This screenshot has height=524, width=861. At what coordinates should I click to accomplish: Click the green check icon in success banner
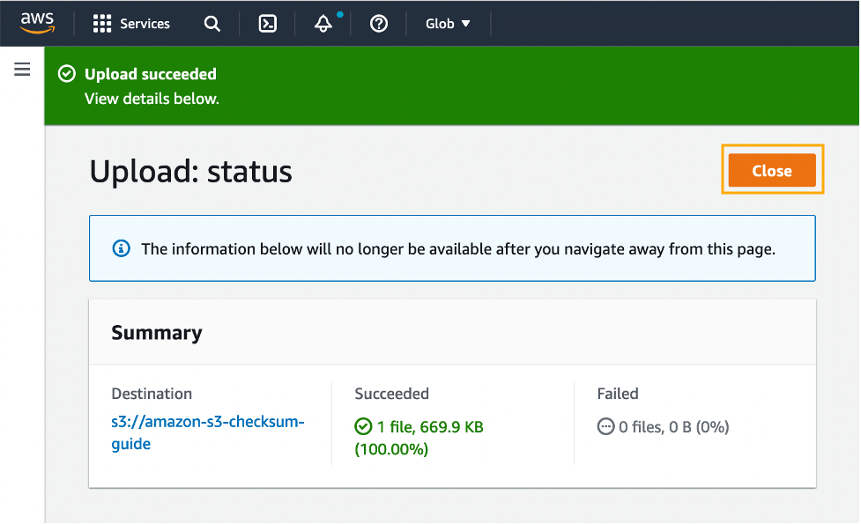(x=66, y=75)
